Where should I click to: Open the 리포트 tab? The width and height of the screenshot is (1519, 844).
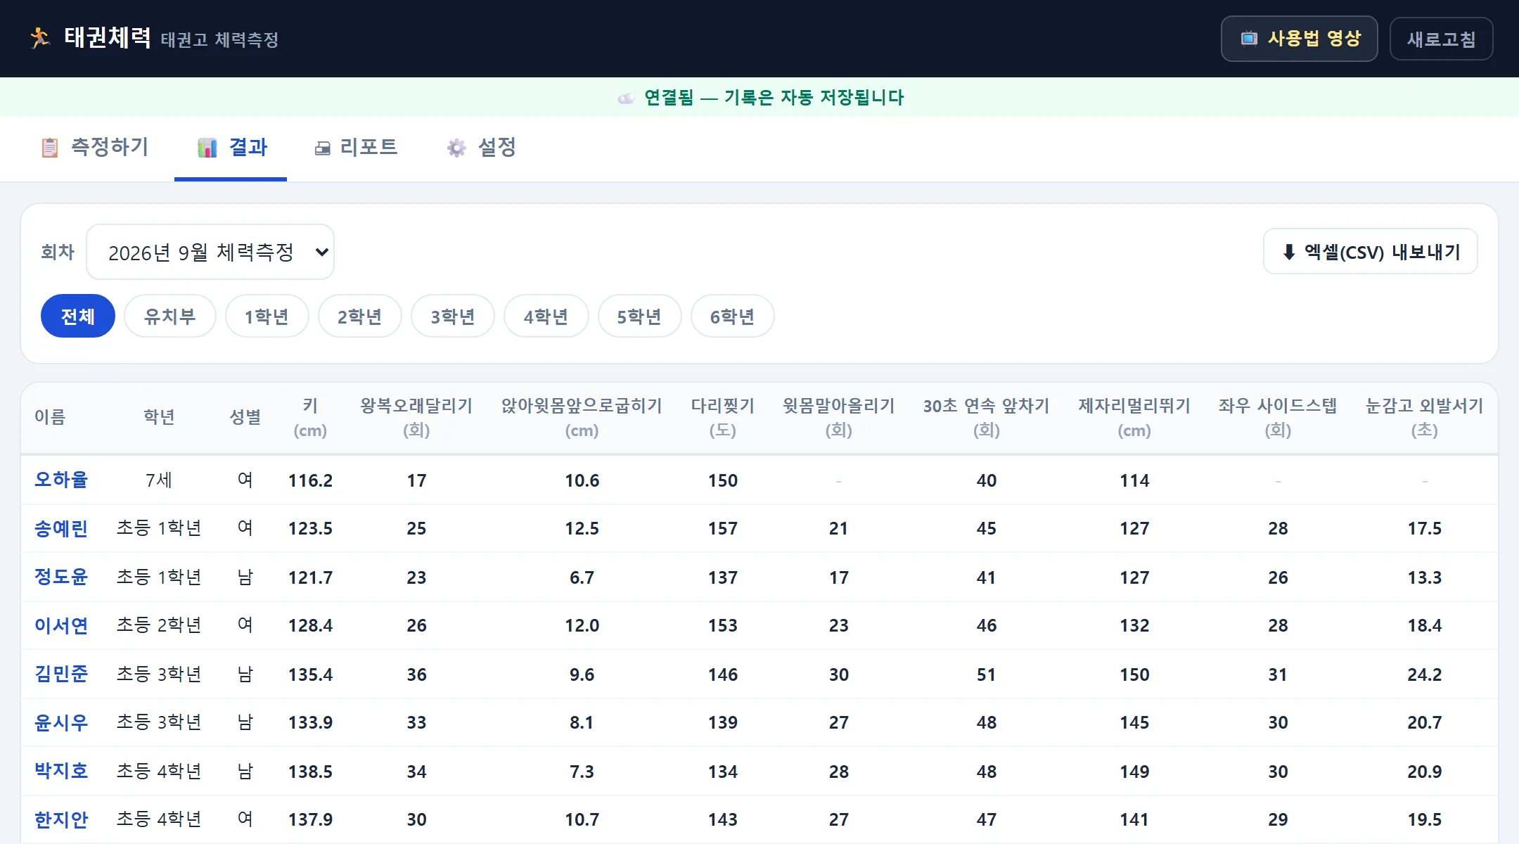coord(356,148)
